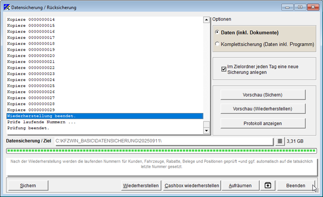This screenshot has height=197, width=323.
Task: Click 'Cashbox wiederherstellen' button
Action: coord(192,186)
